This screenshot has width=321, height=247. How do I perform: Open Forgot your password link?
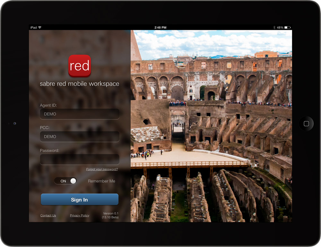(x=102, y=169)
